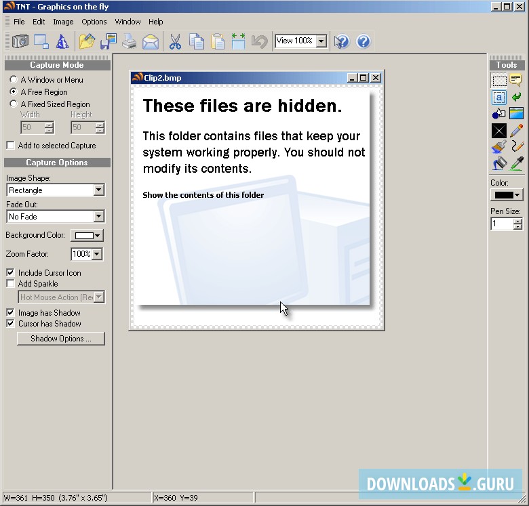Select the paint bucket fill tool
Screen dimensions: 529x506
coord(499,164)
